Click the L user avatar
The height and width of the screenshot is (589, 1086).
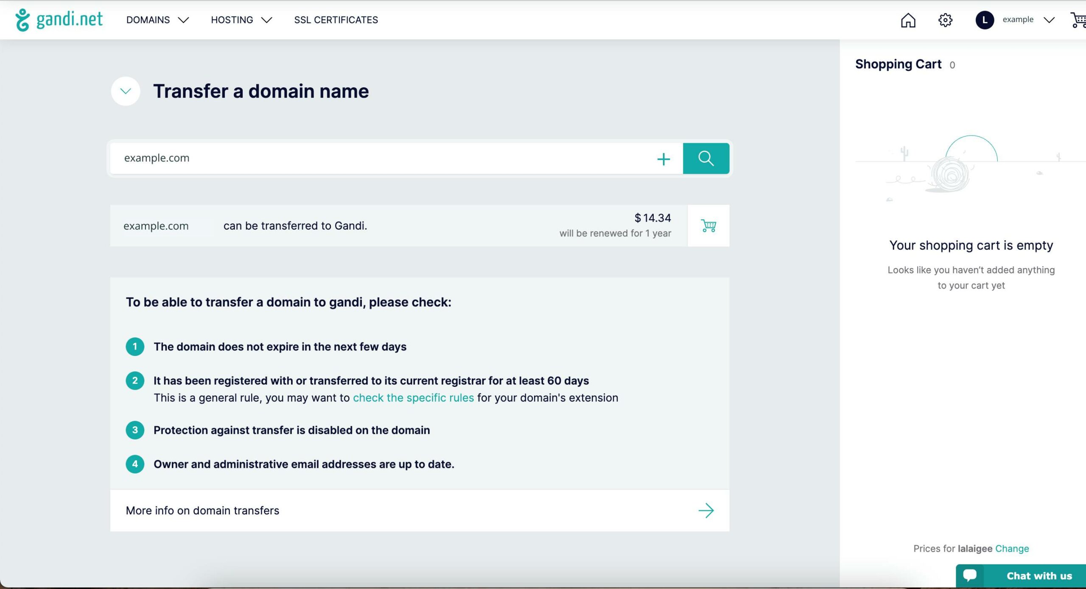tap(985, 20)
